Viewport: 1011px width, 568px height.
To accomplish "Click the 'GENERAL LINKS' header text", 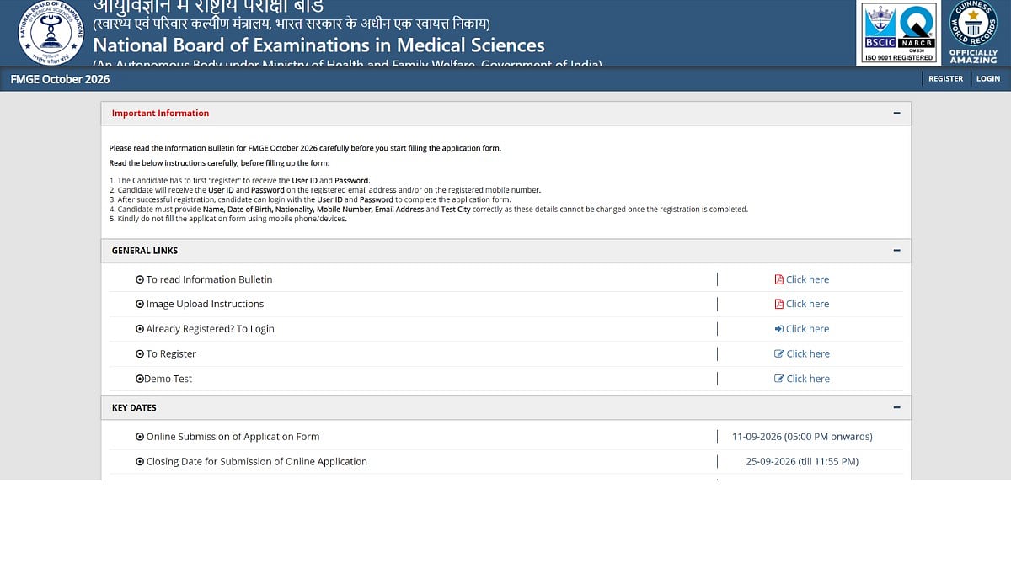I will 145,251.
